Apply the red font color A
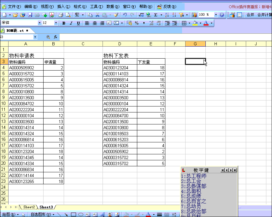This screenshot has width=272, height=217. coord(206,23)
